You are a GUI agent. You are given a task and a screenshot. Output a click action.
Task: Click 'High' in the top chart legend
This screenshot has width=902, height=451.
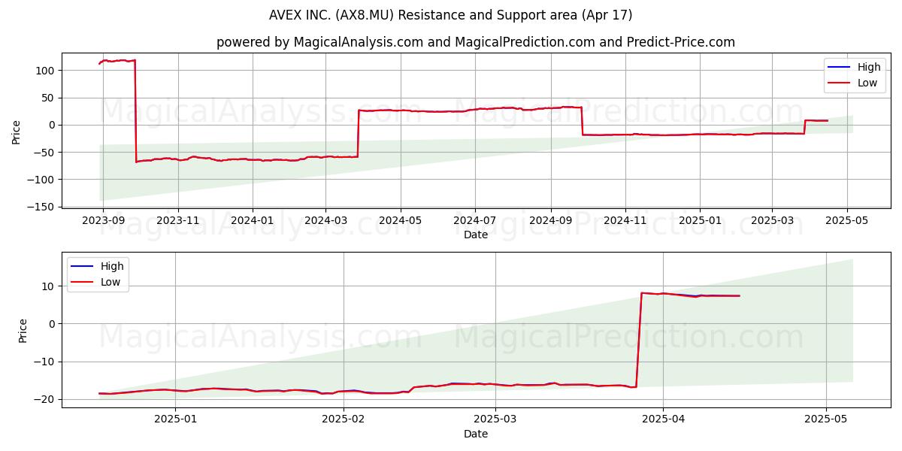(x=869, y=67)
